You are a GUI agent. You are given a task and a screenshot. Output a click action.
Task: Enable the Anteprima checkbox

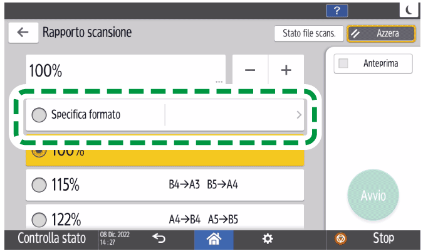343,64
